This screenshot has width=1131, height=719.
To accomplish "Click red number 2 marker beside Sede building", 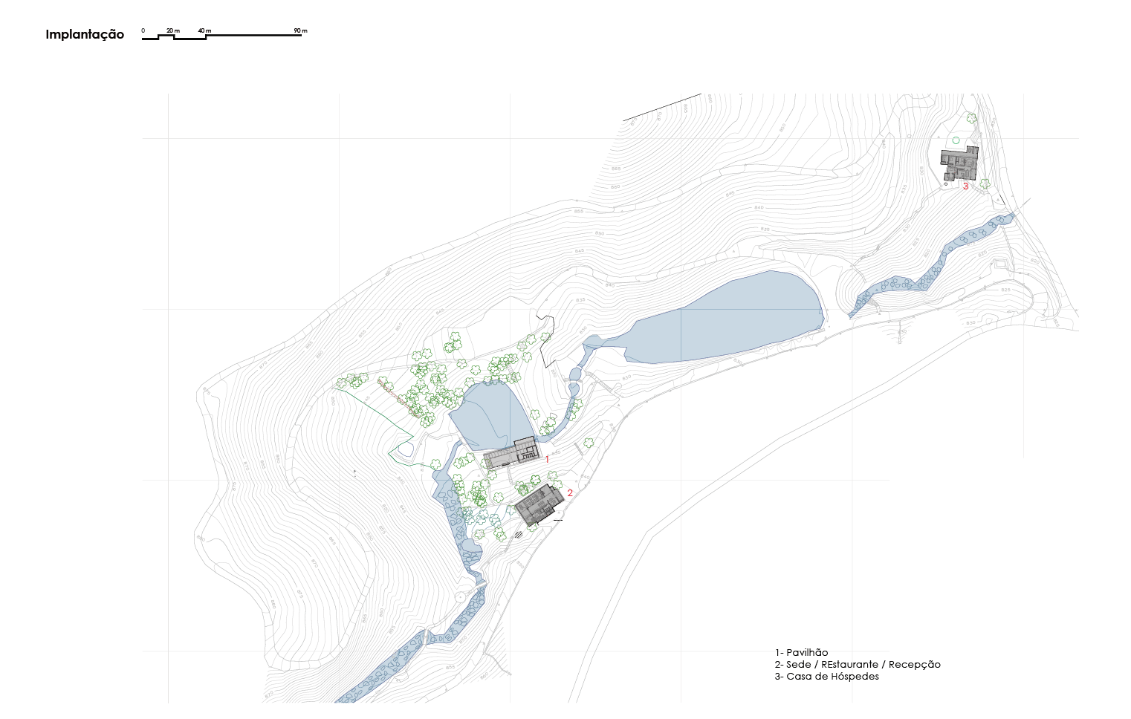I will pyautogui.click(x=570, y=492).
